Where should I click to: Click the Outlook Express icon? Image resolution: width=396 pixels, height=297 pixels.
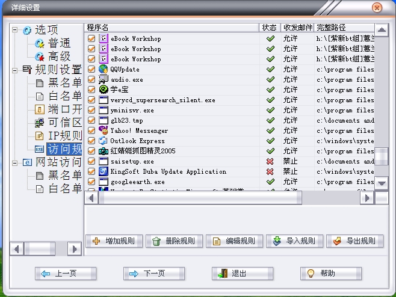103,141
